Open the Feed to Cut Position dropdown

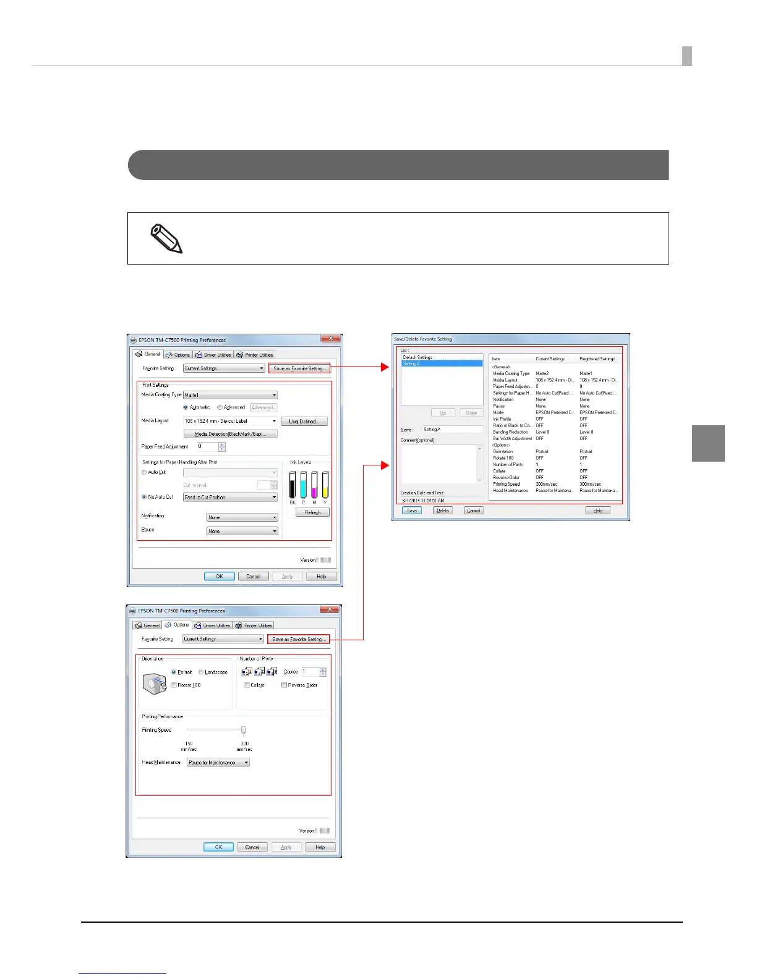[x=230, y=497]
